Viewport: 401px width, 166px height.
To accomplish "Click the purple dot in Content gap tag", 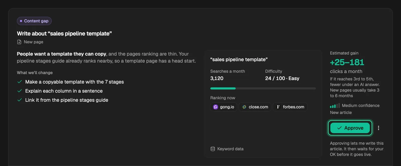I will pos(21,21).
